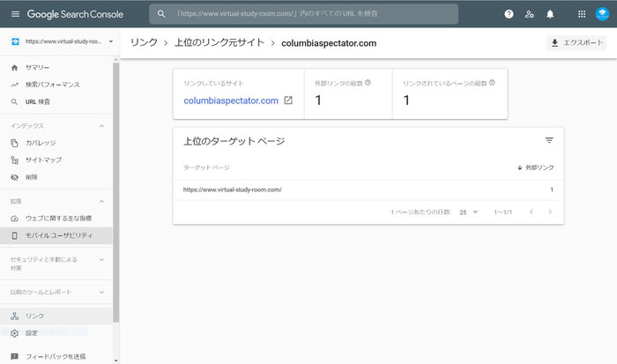The width and height of the screenshot is (617, 364).
Task: Open the account profile avatar
Action: 602,14
